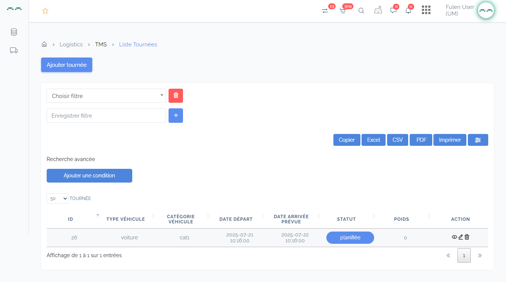The height and width of the screenshot is (282, 506).
Task: Open the cash register icon
Action: (378, 11)
